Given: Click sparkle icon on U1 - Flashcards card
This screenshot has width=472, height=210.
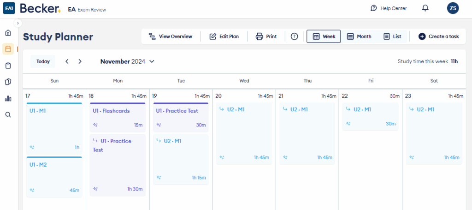Looking at the screenshot, I should tap(95, 125).
